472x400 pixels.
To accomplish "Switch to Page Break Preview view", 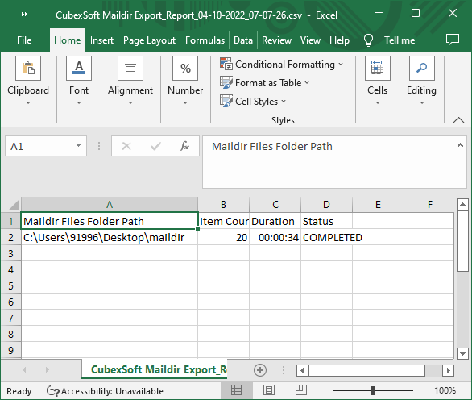I will click(x=300, y=390).
